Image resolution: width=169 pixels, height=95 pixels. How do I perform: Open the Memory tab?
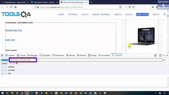pyautogui.click(x=71, y=55)
